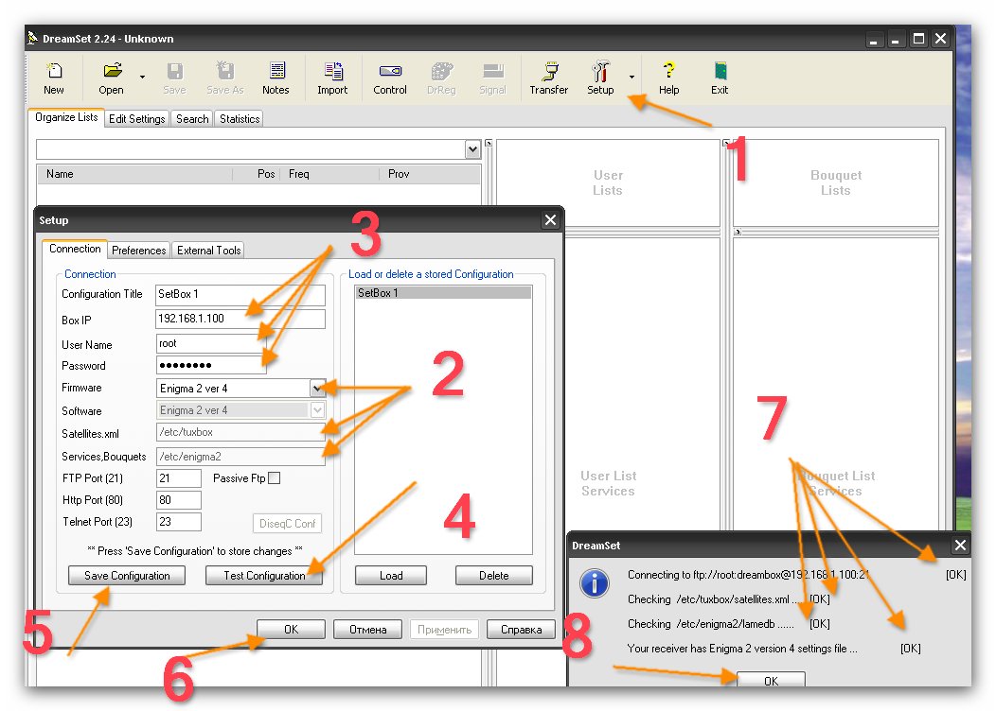This screenshot has width=996, height=711.
Task: Expand the Setup button dropdown arrow
Action: point(631,77)
